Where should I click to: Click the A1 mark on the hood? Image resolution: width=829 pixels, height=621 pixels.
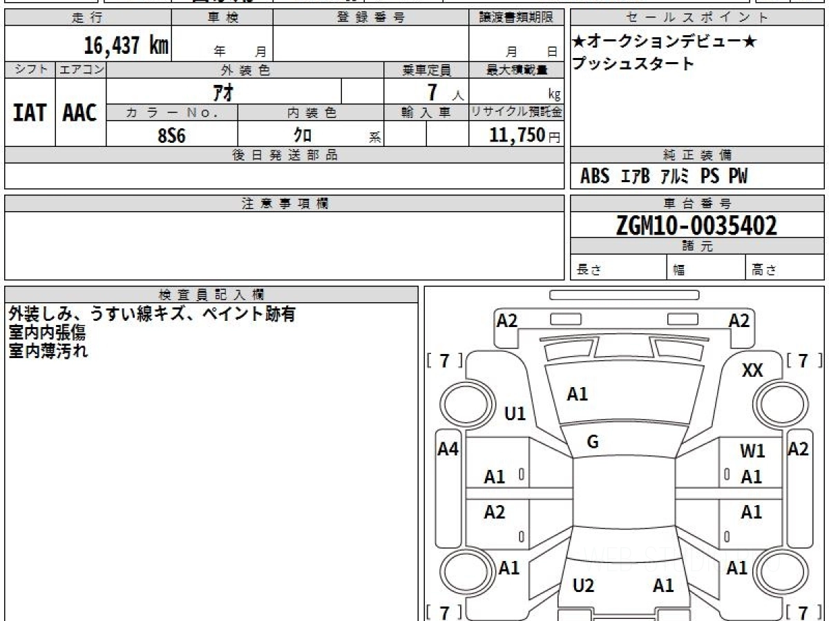(x=578, y=394)
